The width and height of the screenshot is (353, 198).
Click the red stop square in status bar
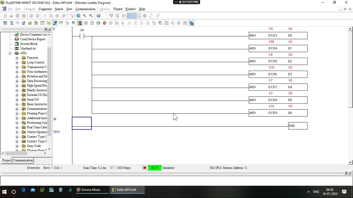(145, 168)
